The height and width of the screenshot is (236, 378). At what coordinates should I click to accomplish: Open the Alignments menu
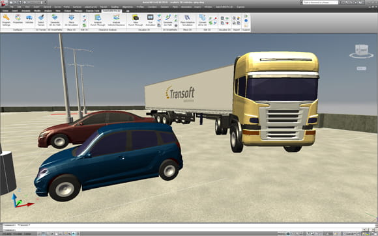tap(128, 7)
